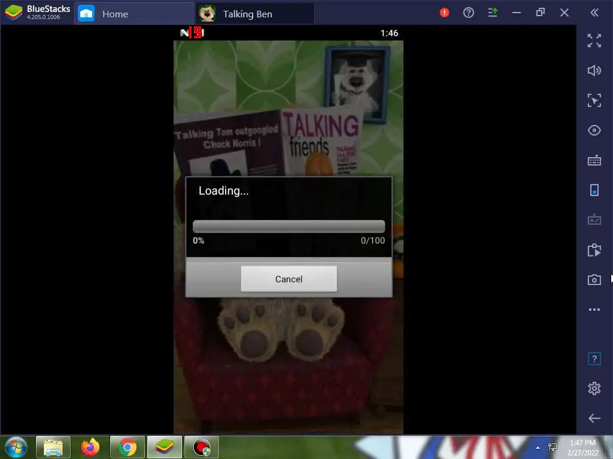The image size is (613, 459).
Task: Open the gamepad controls icon
Action: (594, 220)
